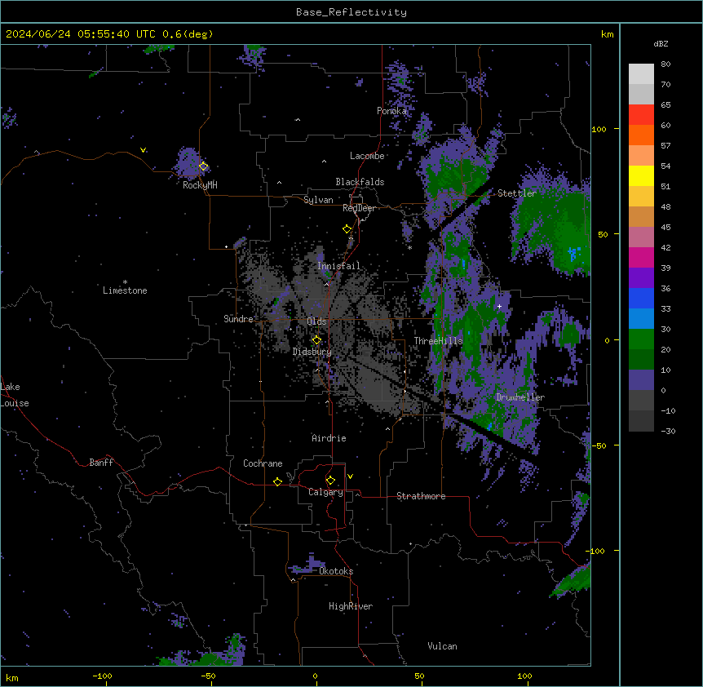Click the Olds town label
The width and height of the screenshot is (703, 687).
point(316,321)
